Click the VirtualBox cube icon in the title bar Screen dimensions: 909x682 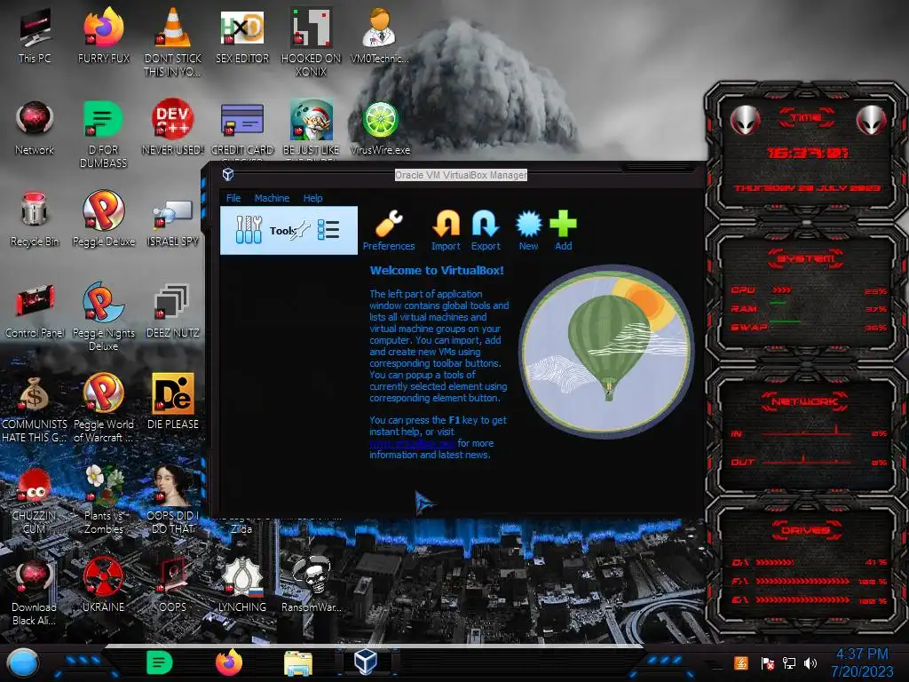click(228, 174)
